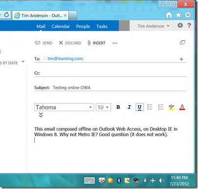The width and height of the screenshot is (198, 189).
Task: Click the numbered list icon
Action: (x=161, y=107)
